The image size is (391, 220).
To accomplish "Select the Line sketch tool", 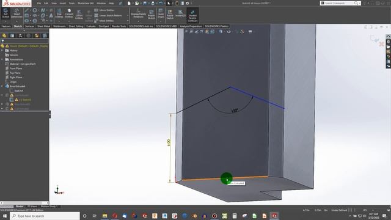I will pyautogui.click(x=27, y=10).
